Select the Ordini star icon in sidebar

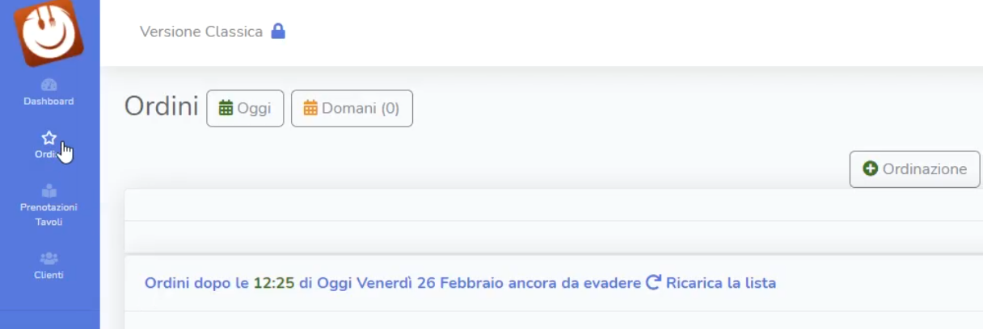click(x=49, y=138)
